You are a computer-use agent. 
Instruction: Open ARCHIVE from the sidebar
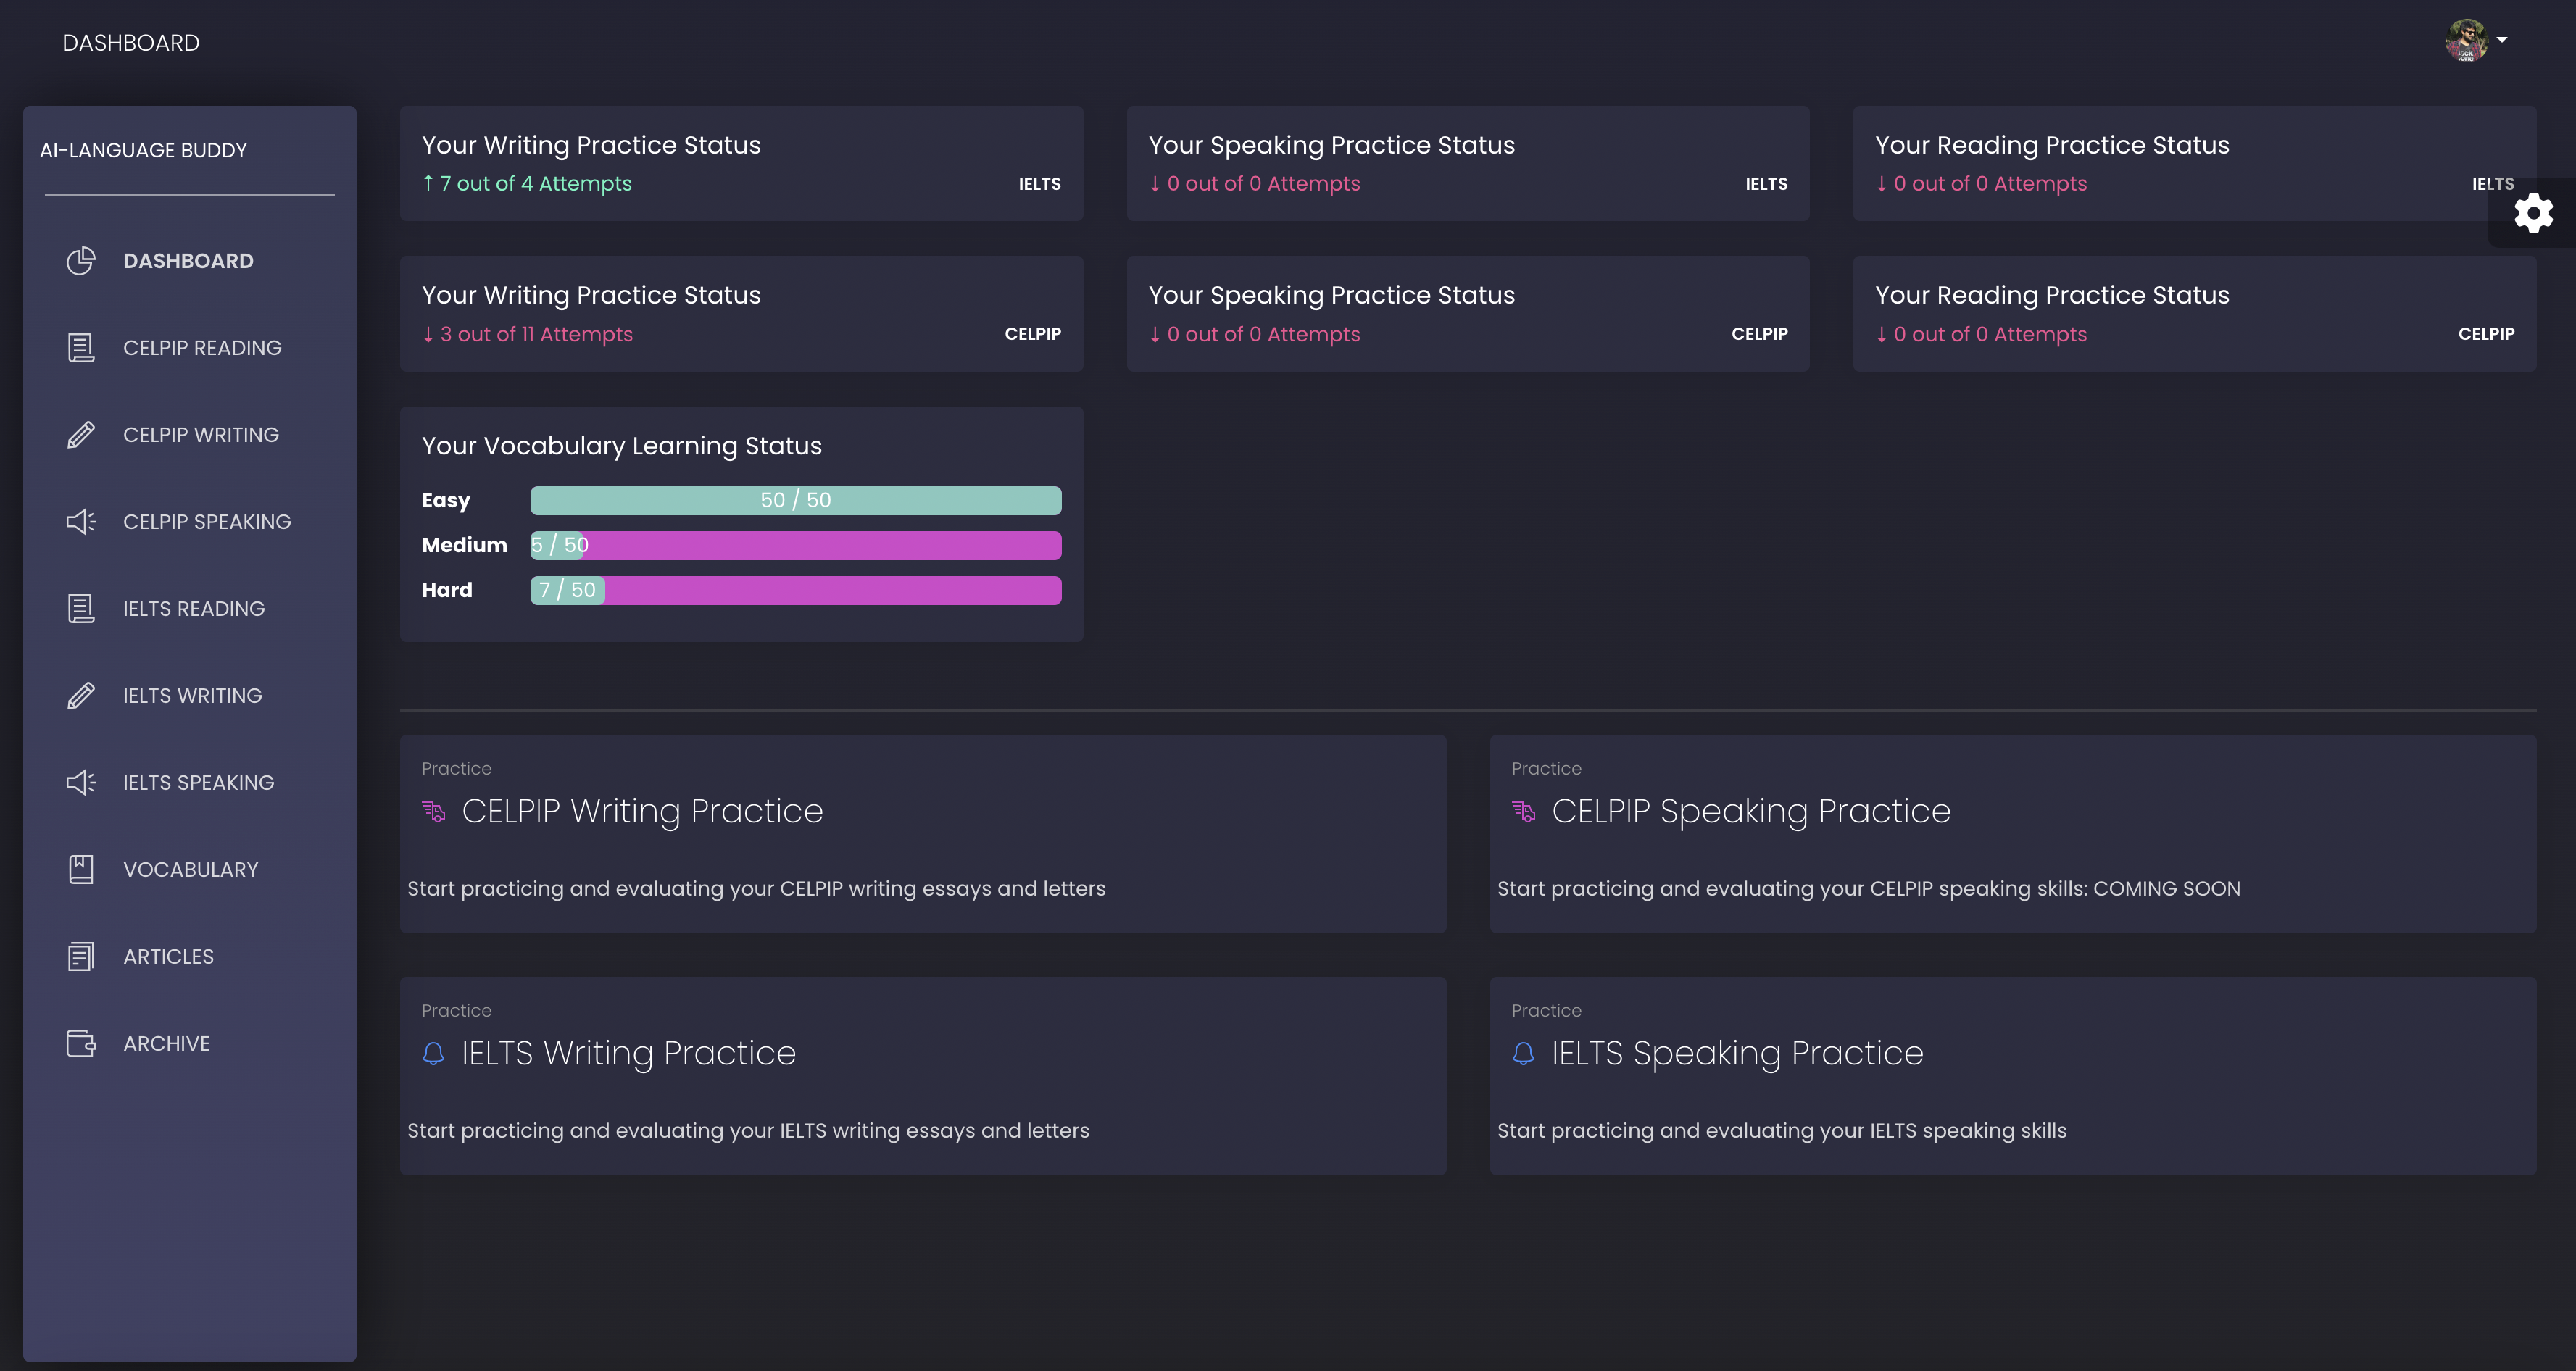coord(167,1044)
